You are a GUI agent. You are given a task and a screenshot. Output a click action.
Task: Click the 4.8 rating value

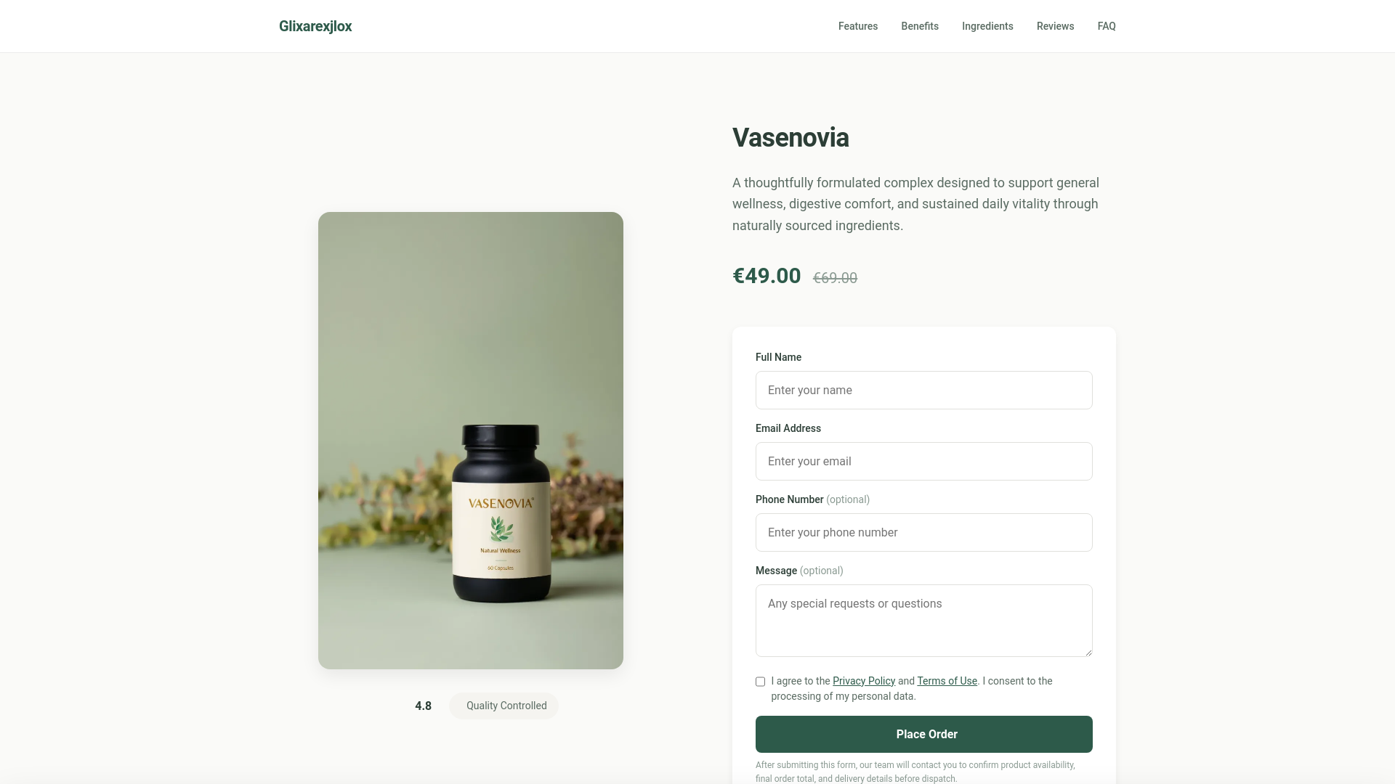click(423, 706)
